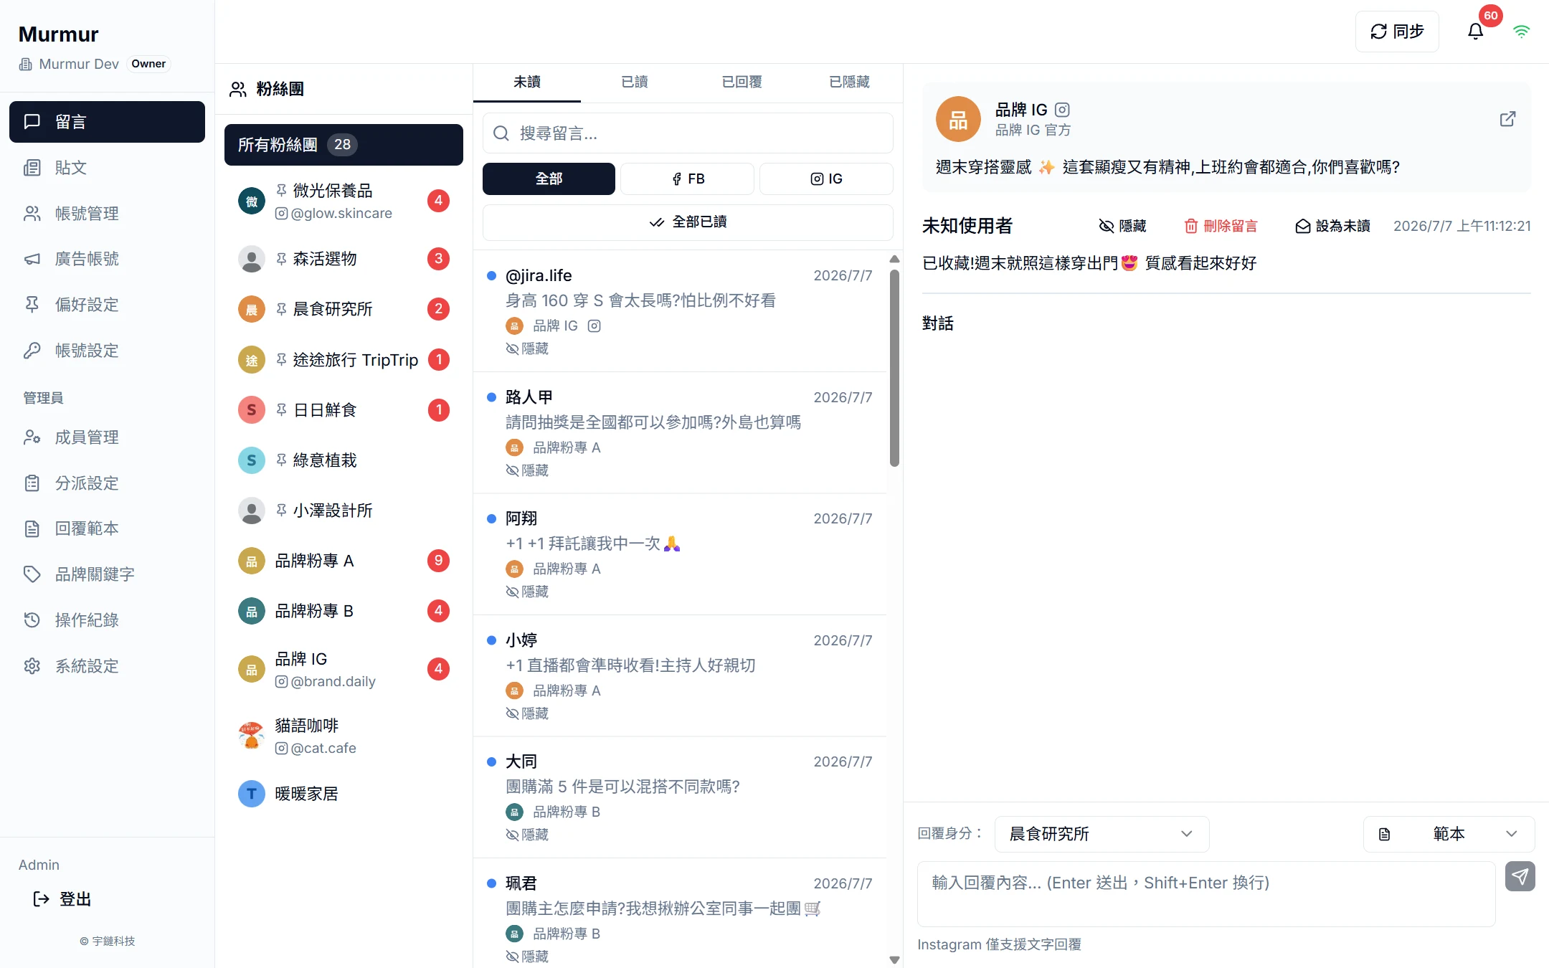Switch to the 已回覆 tab

(742, 82)
